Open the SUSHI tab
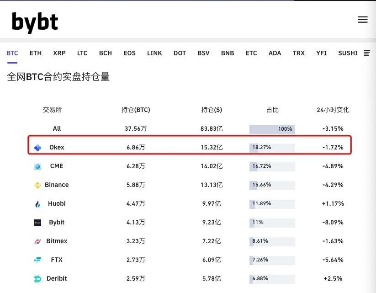Viewport: 376px width, 293px height. 348,53
